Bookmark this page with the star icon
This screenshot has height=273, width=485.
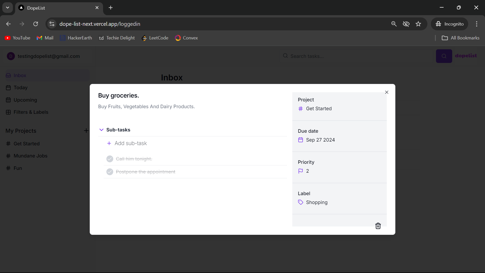pyautogui.click(x=418, y=24)
